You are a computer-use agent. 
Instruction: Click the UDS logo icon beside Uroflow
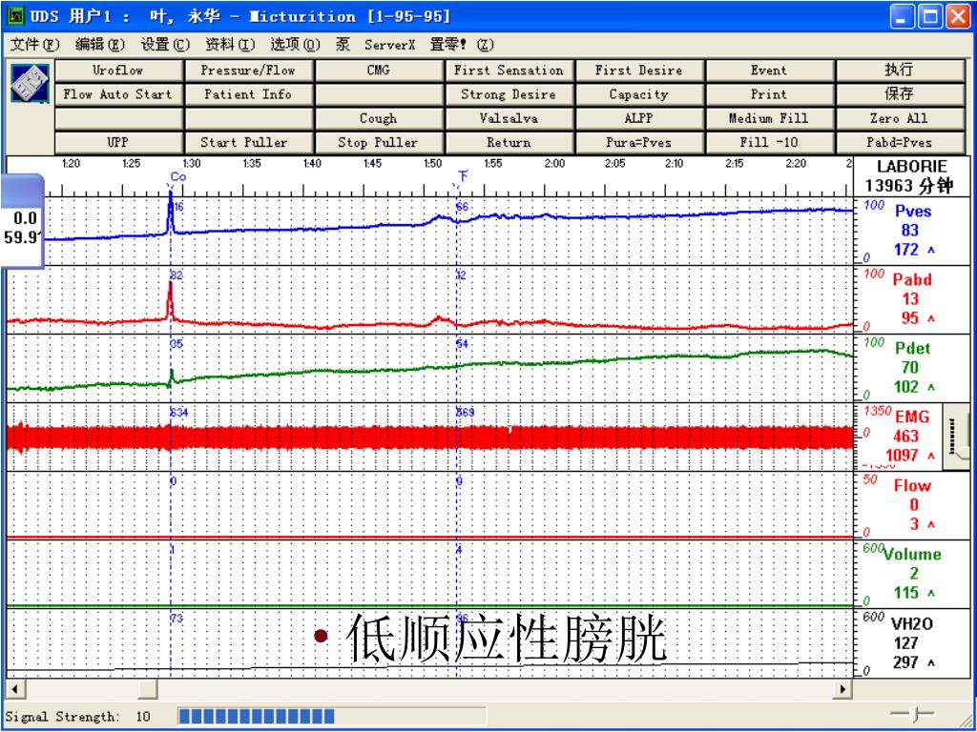pos(30,83)
